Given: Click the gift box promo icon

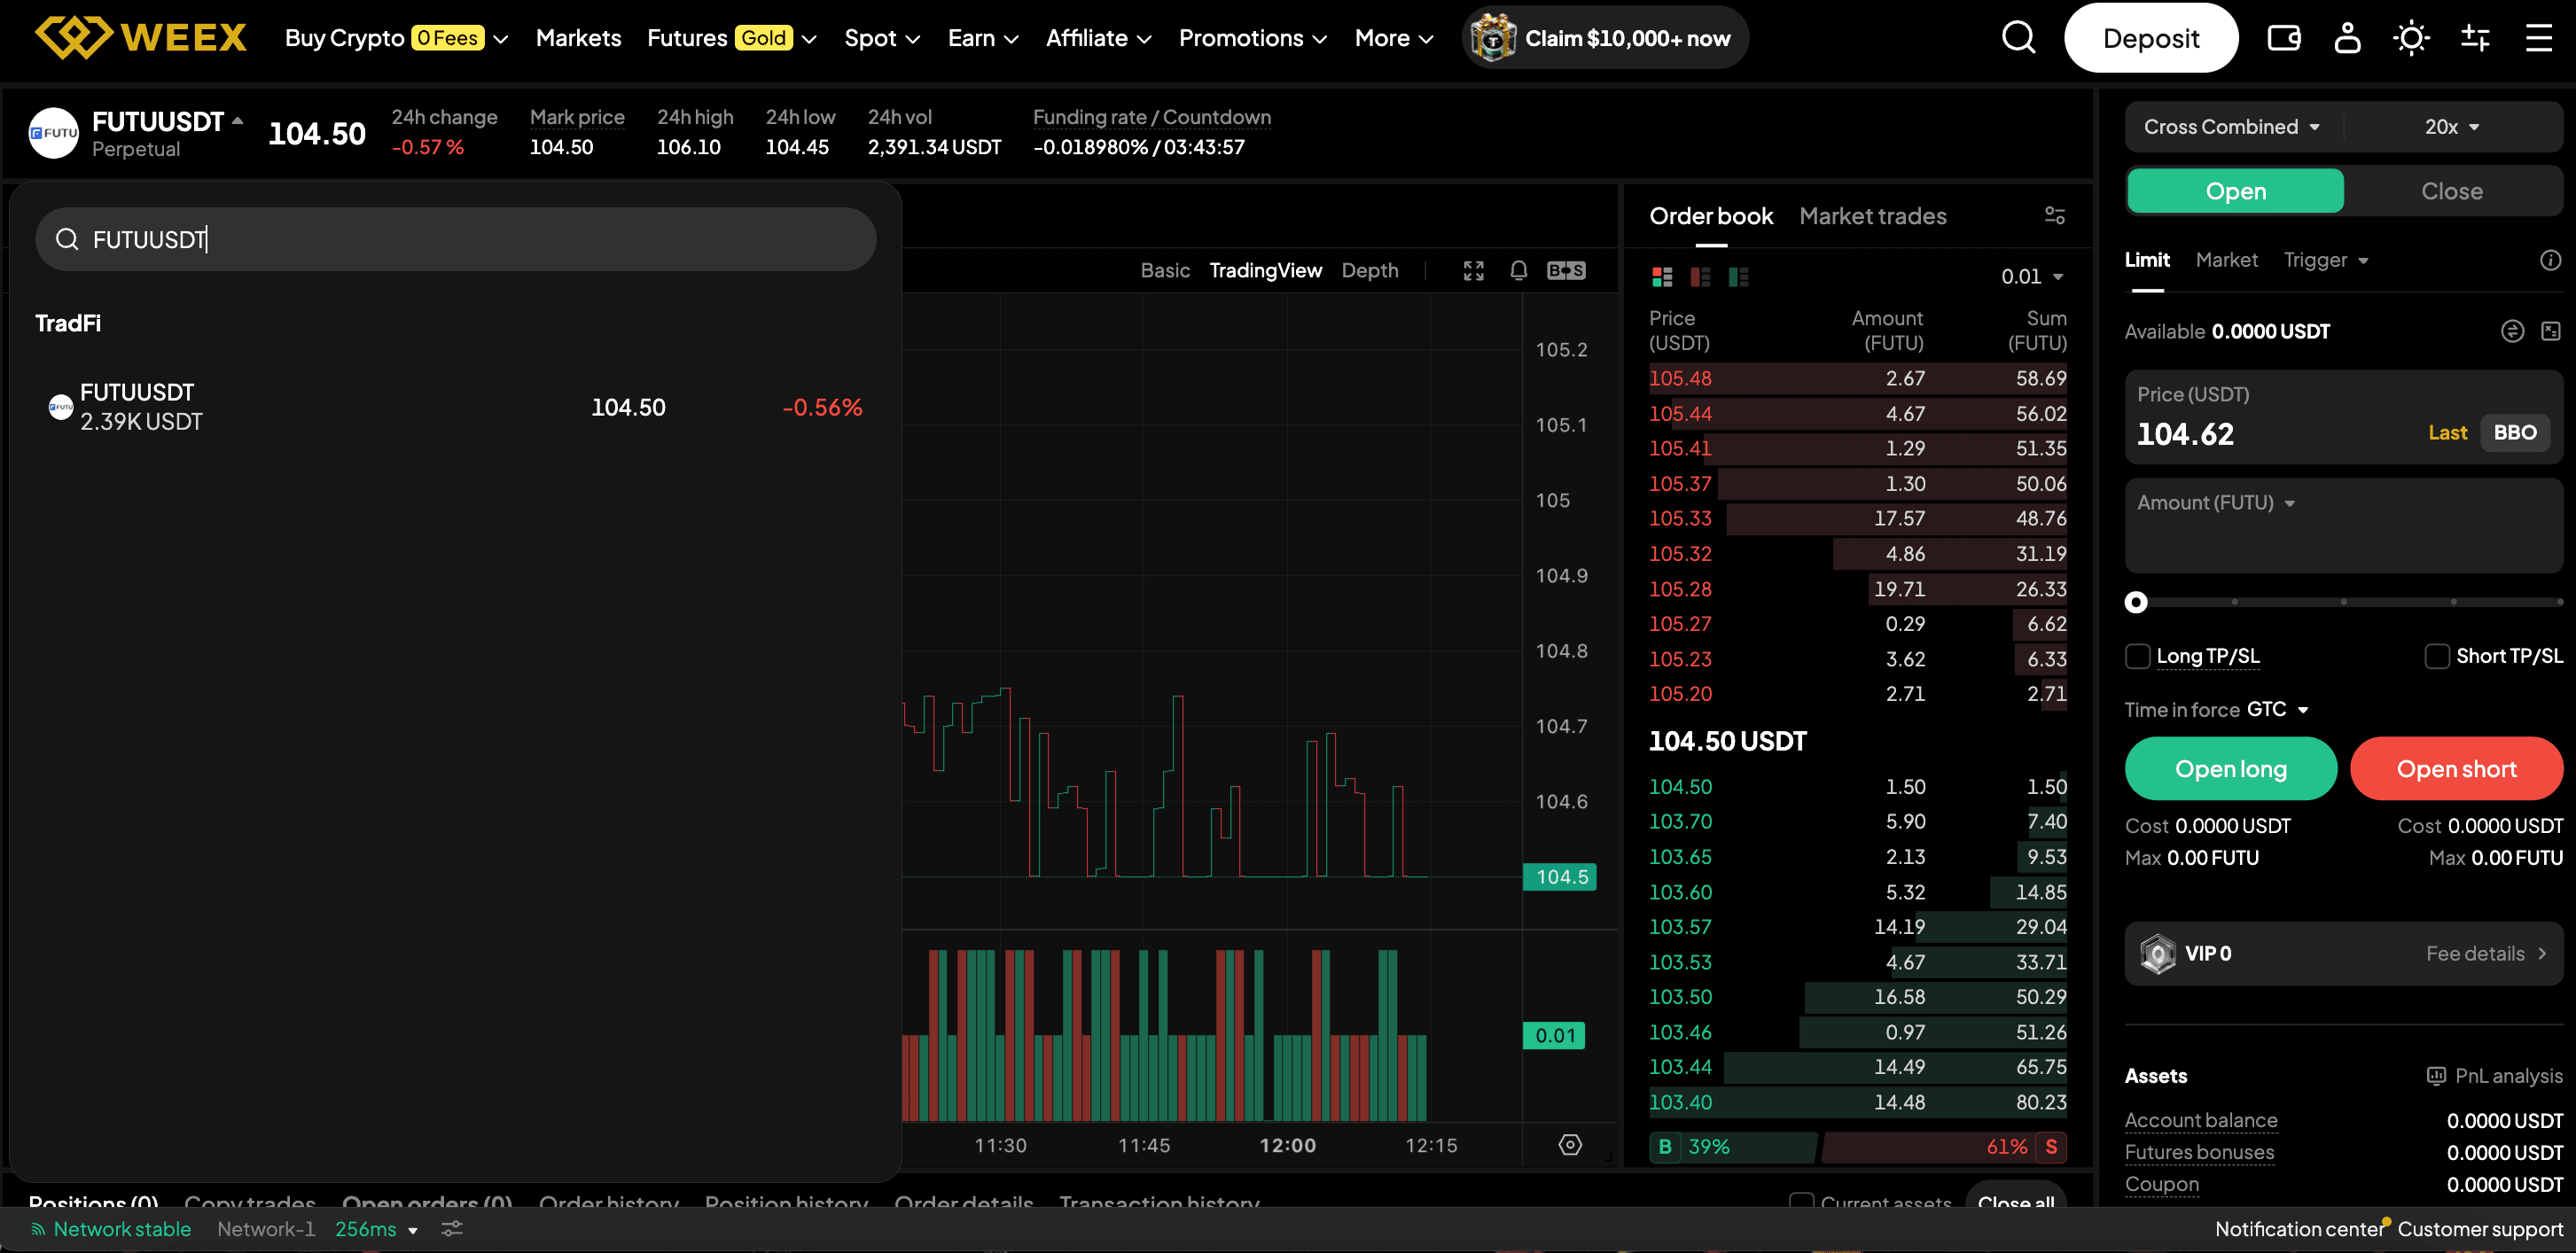Looking at the screenshot, I should click(1493, 38).
